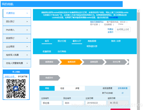145x110 pixels.
Task: Click the 出发城市 field with 那拉提
Action: coord(52,103)
